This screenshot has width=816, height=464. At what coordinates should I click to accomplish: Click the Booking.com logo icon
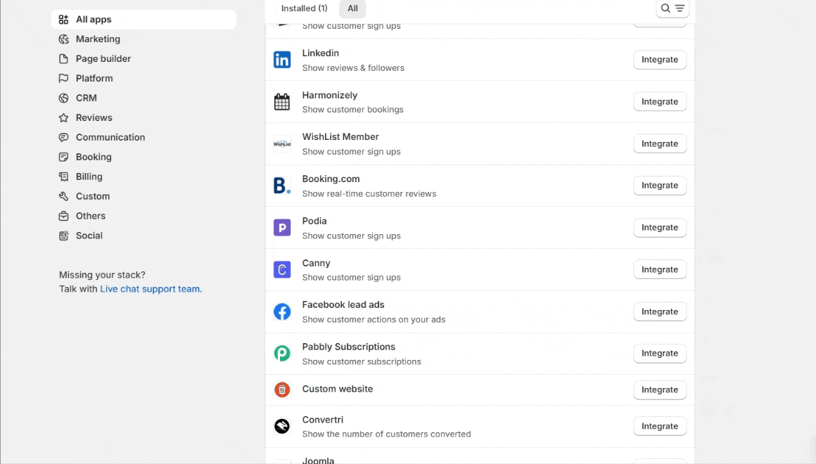(x=282, y=186)
